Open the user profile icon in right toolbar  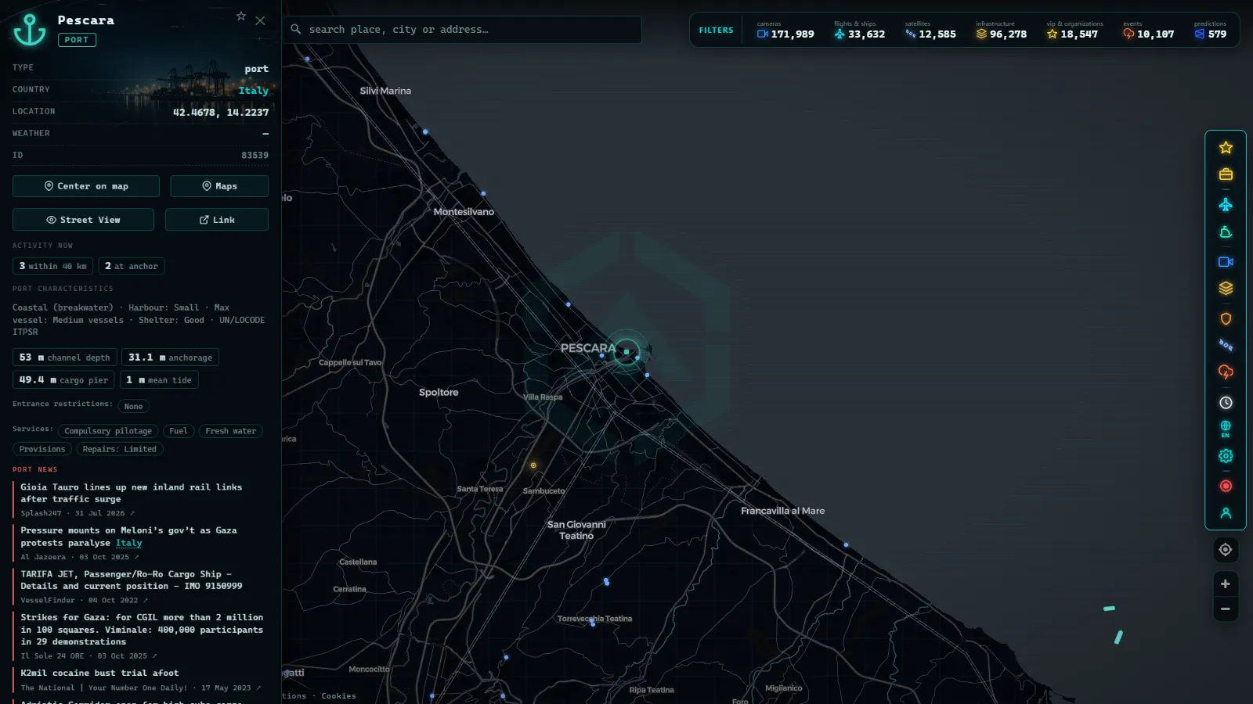tap(1226, 513)
